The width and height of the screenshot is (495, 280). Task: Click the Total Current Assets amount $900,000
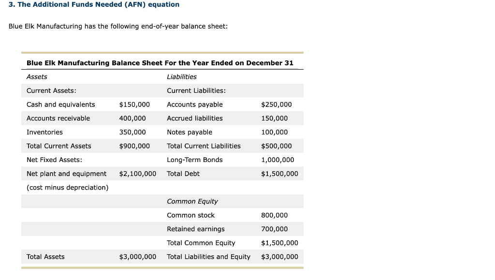pos(134,146)
